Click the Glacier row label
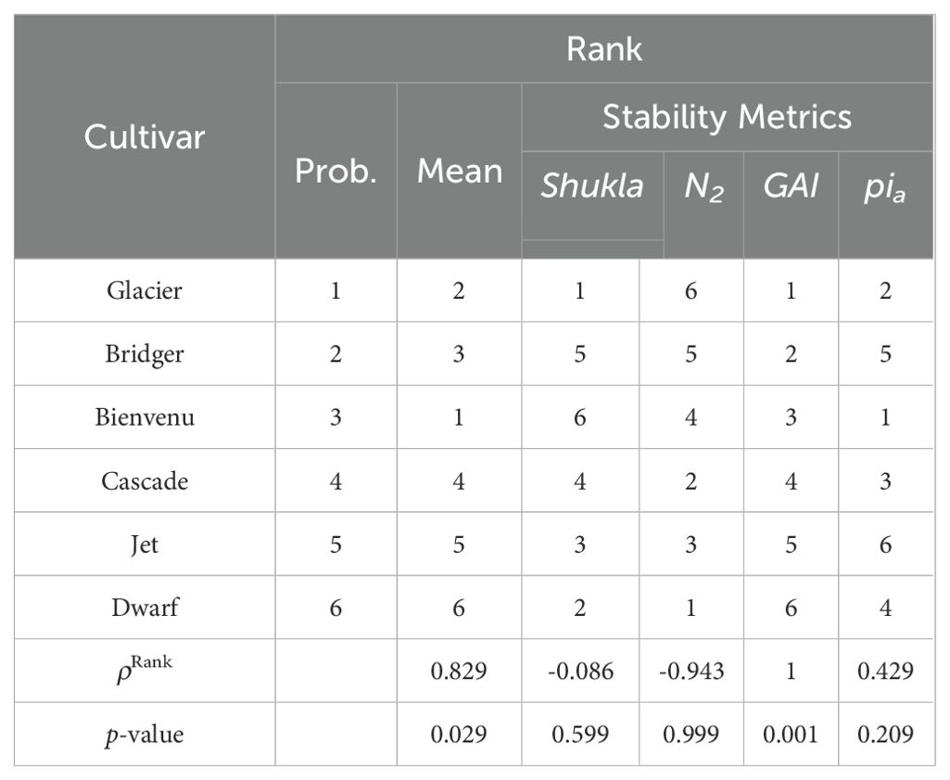The image size is (950, 780). tap(144, 290)
